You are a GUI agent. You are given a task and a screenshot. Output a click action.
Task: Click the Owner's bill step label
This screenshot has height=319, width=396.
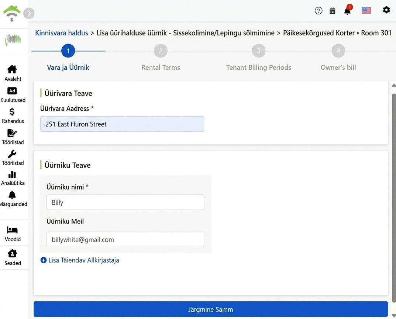click(338, 67)
